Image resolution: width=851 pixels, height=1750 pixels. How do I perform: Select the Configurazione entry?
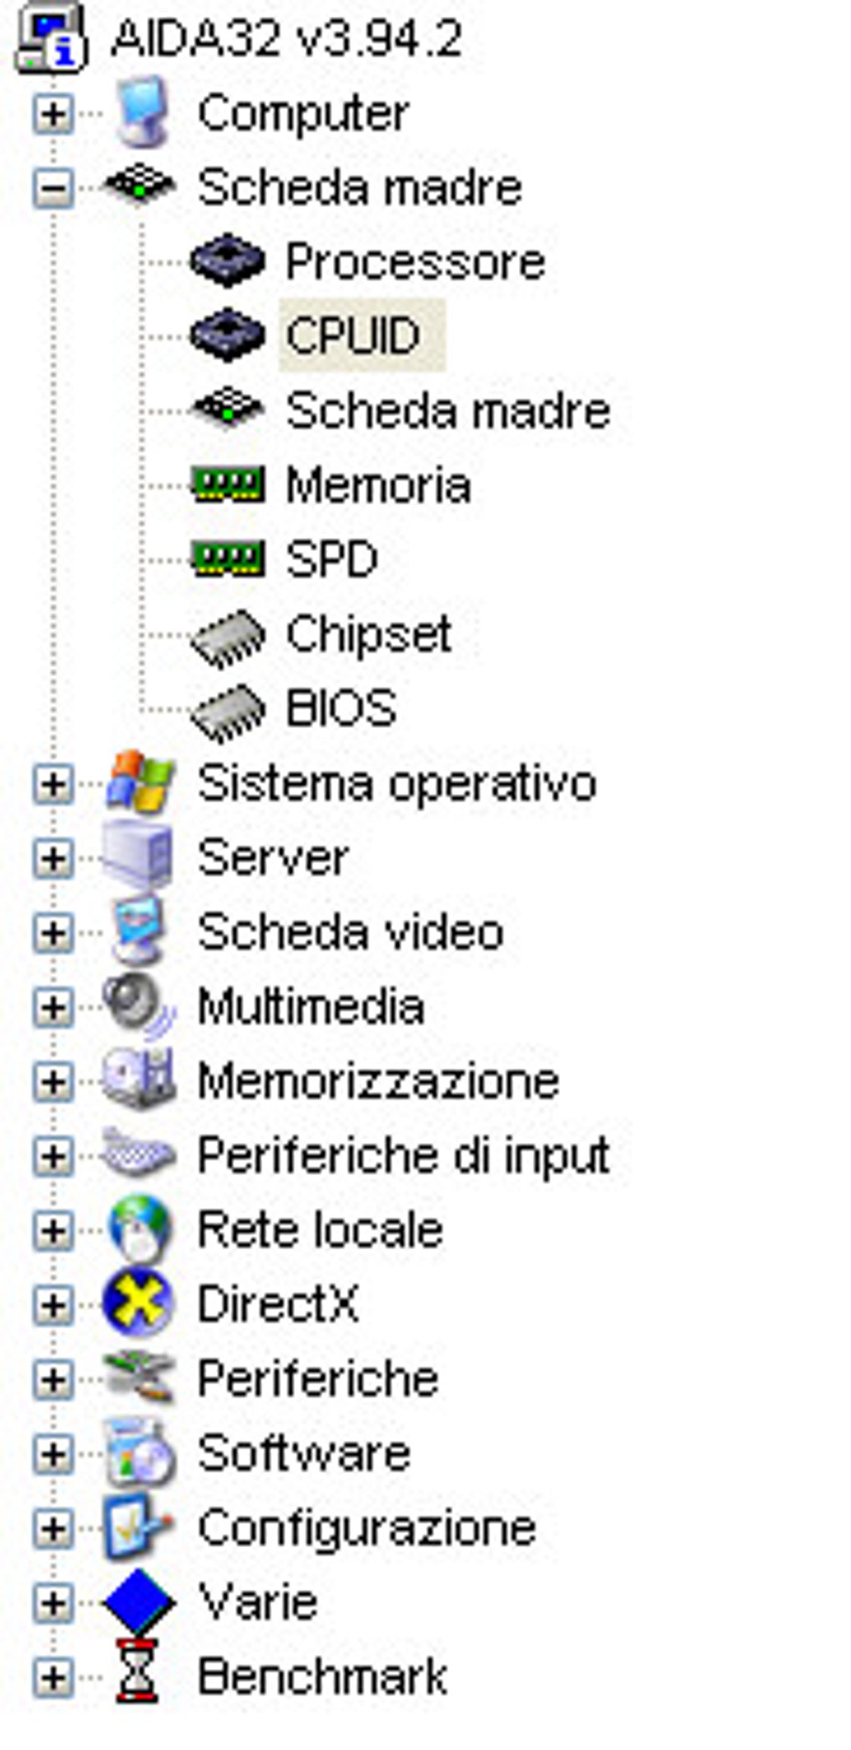point(367,1529)
